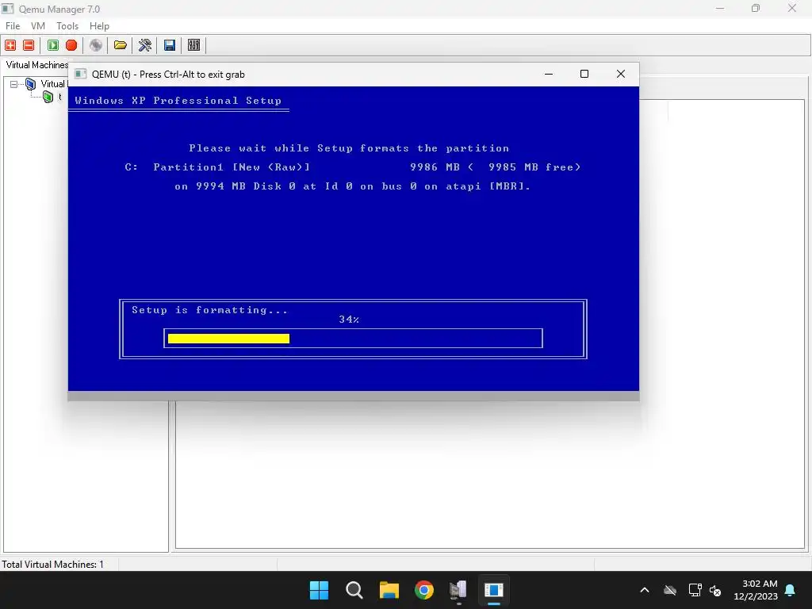Open the Help menu
Image resolution: width=812 pixels, height=609 pixels.
[99, 26]
